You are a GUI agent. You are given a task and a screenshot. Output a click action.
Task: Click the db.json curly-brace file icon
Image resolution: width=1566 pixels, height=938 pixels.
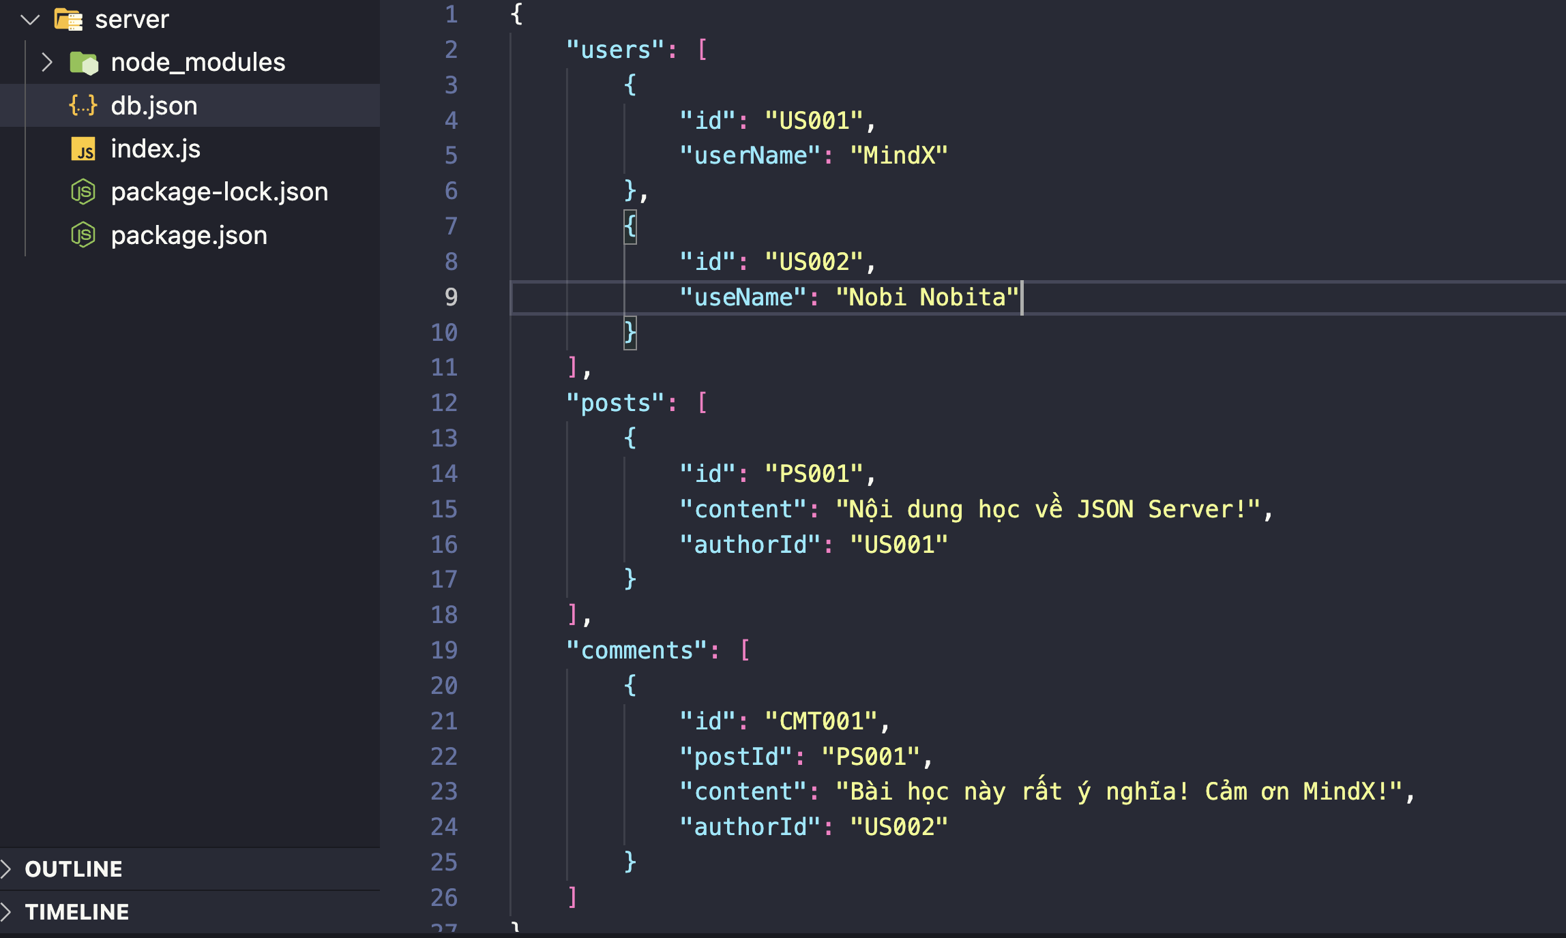point(83,106)
